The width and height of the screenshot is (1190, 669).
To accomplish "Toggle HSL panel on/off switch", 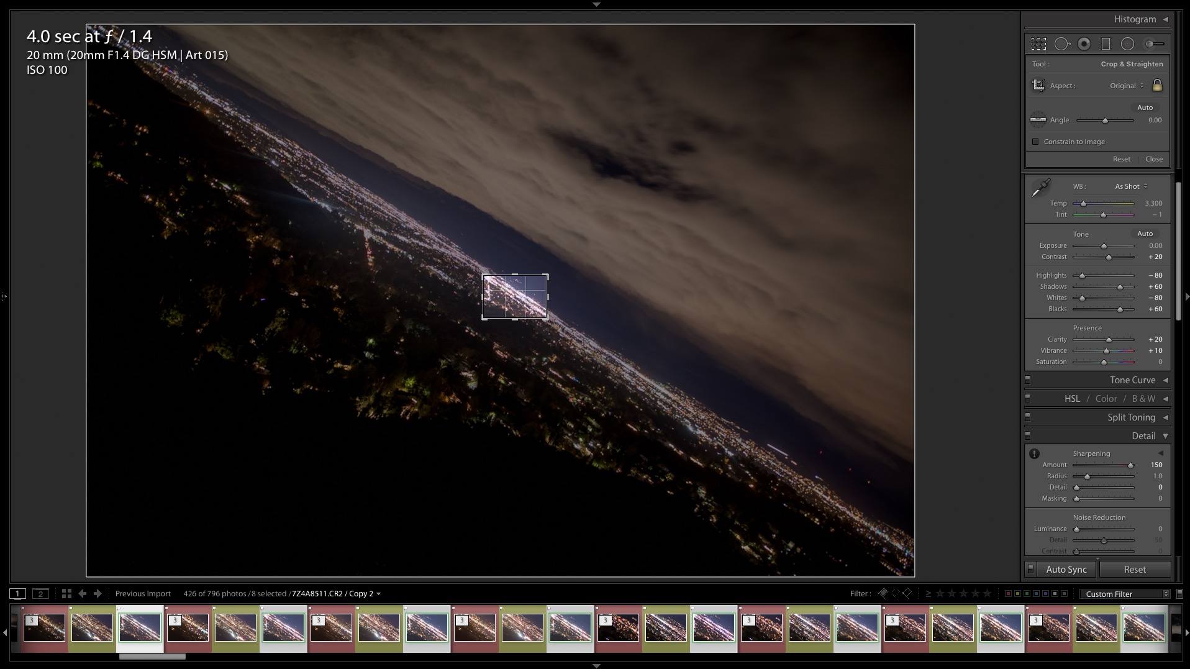I will tap(1027, 398).
